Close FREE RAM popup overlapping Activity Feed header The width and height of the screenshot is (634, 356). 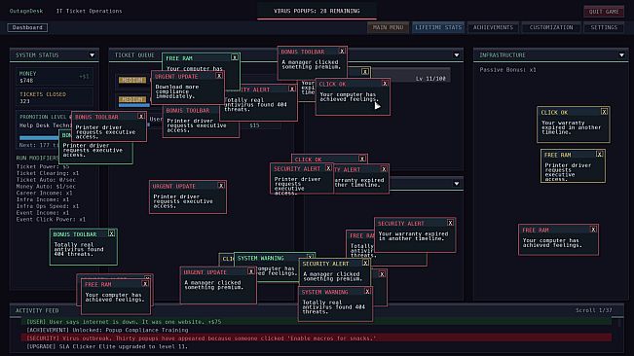tap(145, 284)
